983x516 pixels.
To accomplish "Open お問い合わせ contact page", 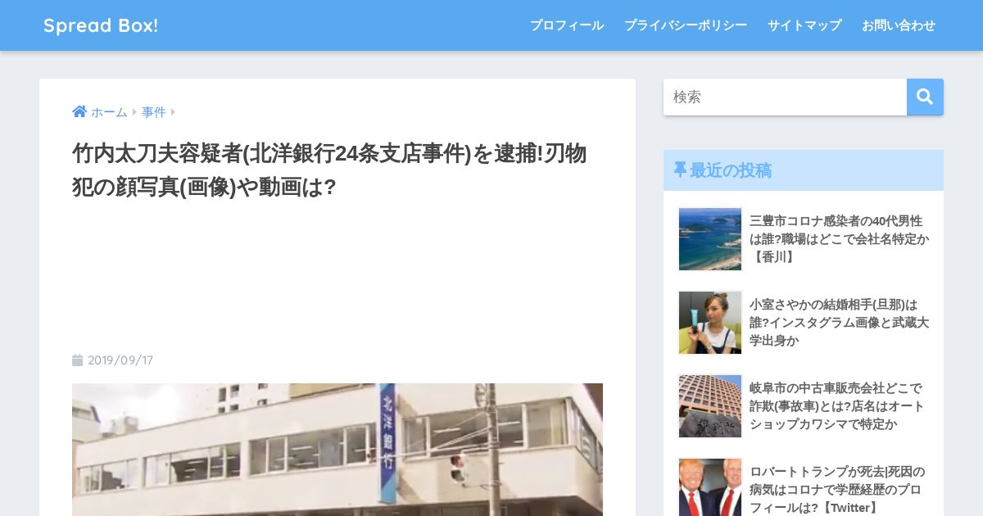I will pyautogui.click(x=899, y=25).
